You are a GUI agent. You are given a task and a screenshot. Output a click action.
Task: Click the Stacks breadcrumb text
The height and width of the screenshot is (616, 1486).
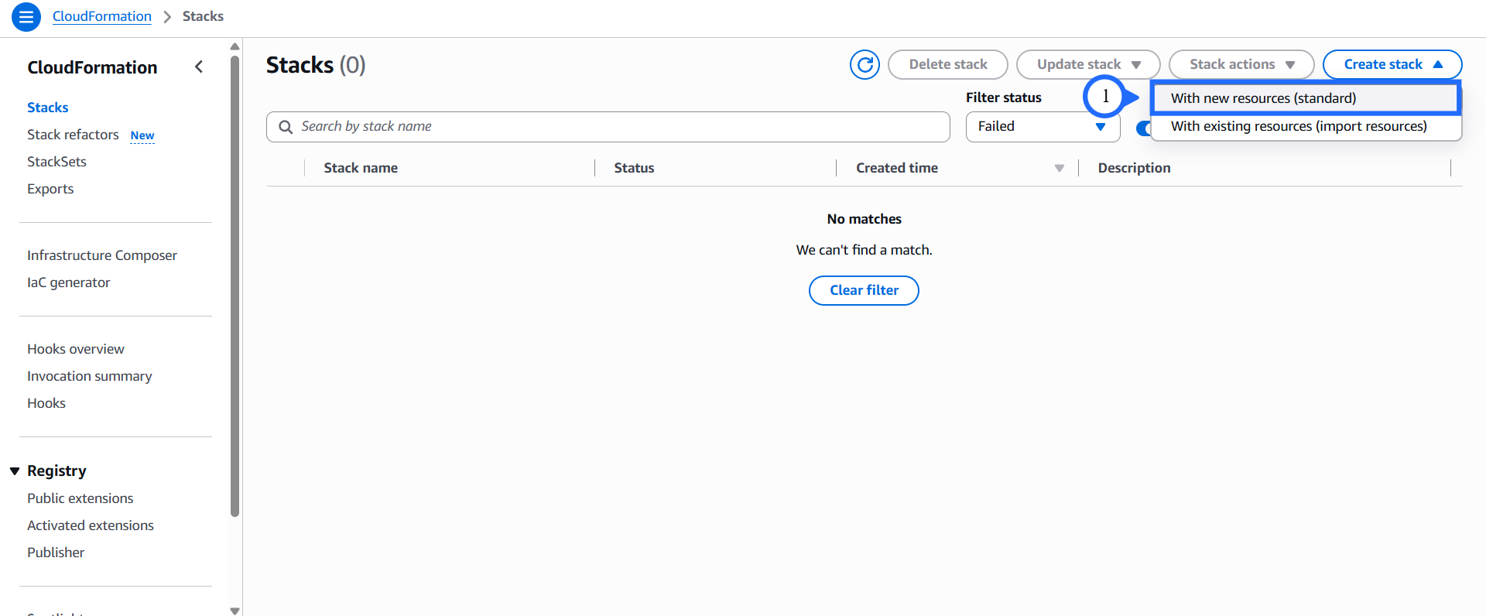[203, 16]
